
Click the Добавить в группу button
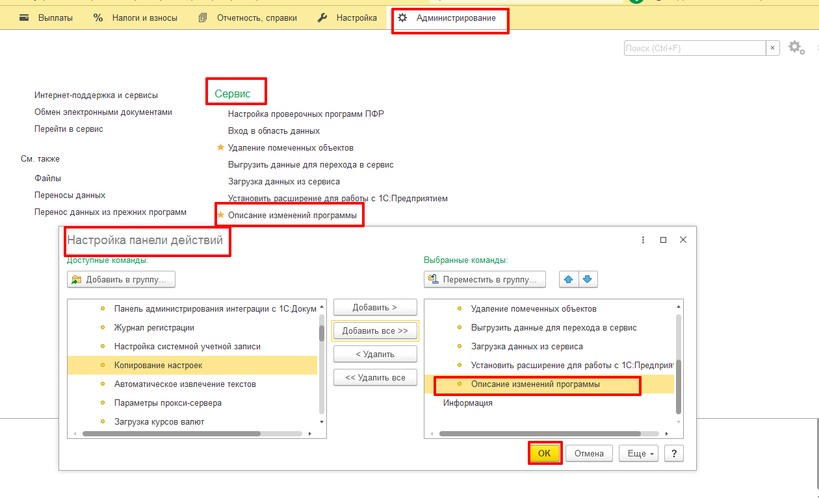click(121, 280)
